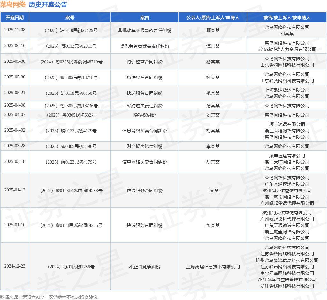Click case number (2025)粤0305民初682号
The image size is (327, 300).
71,115
